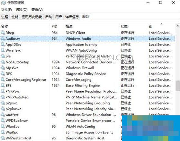Image resolution: width=180 pixels, height=141 pixels.
Task: Click the gear icon beside Dhcp
Action: pos(3,33)
